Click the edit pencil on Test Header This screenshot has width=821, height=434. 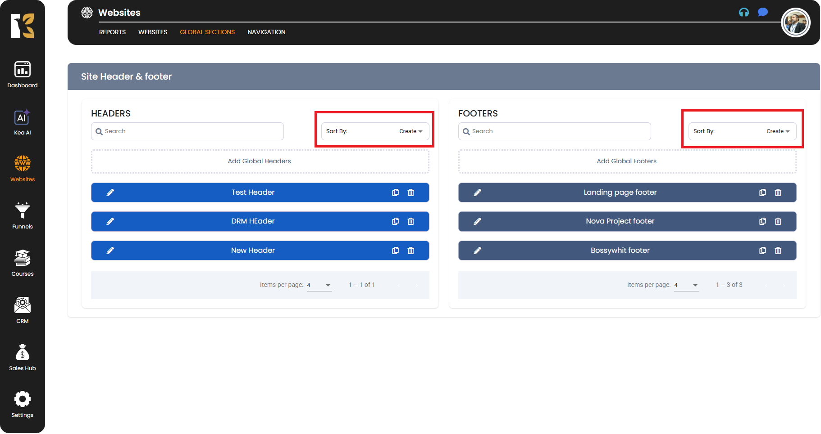click(x=110, y=192)
